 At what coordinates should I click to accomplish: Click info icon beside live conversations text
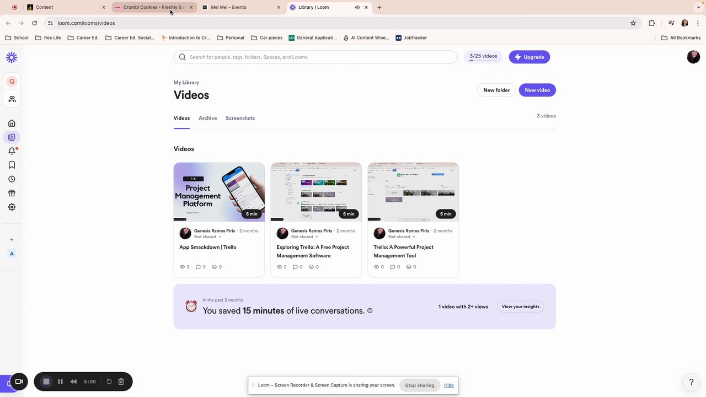370,310
